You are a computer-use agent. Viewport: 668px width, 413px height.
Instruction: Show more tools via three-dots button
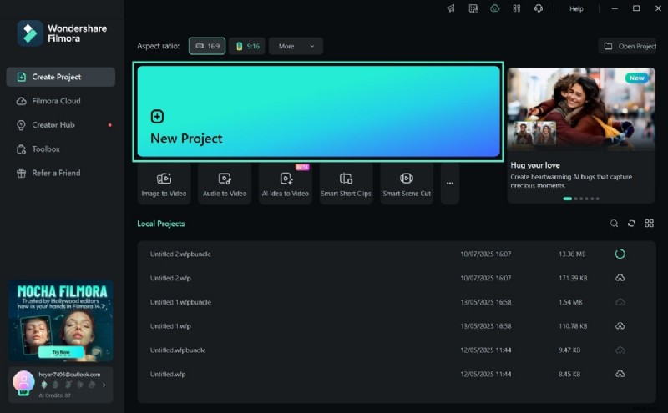click(x=450, y=184)
